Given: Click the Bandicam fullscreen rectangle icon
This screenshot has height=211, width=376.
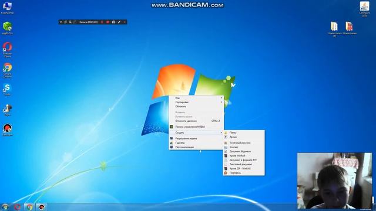Looking at the screenshot, I should point(75,22).
